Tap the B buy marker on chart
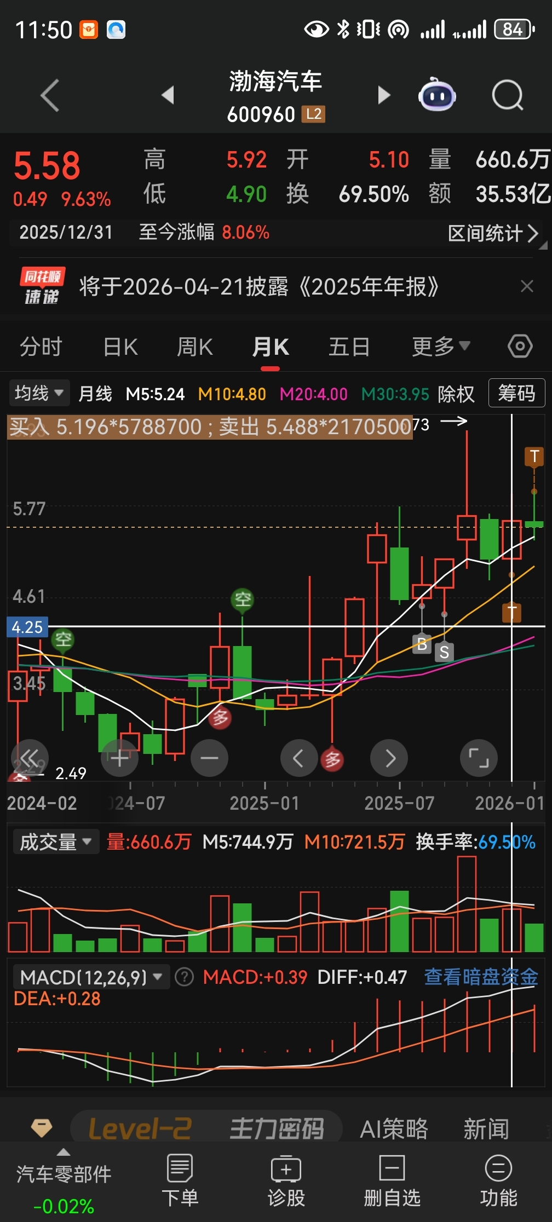This screenshot has width=552, height=1222. (x=422, y=644)
